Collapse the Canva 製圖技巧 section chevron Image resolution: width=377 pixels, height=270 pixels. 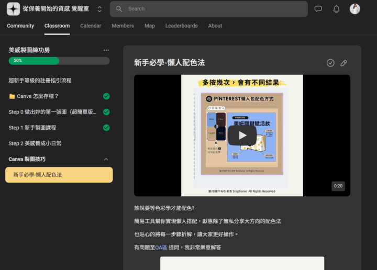pyautogui.click(x=106, y=159)
